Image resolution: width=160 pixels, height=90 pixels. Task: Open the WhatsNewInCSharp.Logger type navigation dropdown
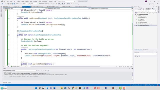click(x=67, y=9)
